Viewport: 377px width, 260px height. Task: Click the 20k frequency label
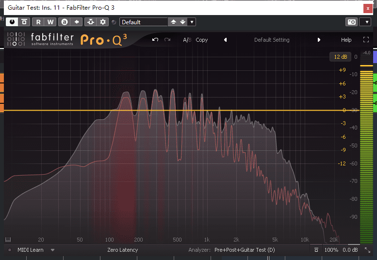[334, 240]
